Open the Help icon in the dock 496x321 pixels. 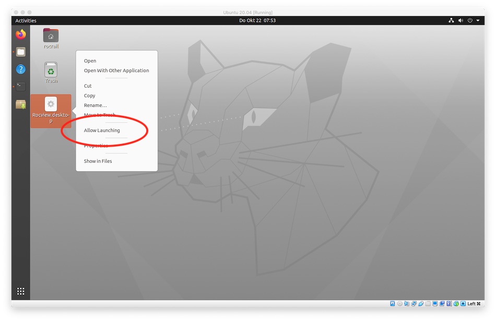(20, 69)
